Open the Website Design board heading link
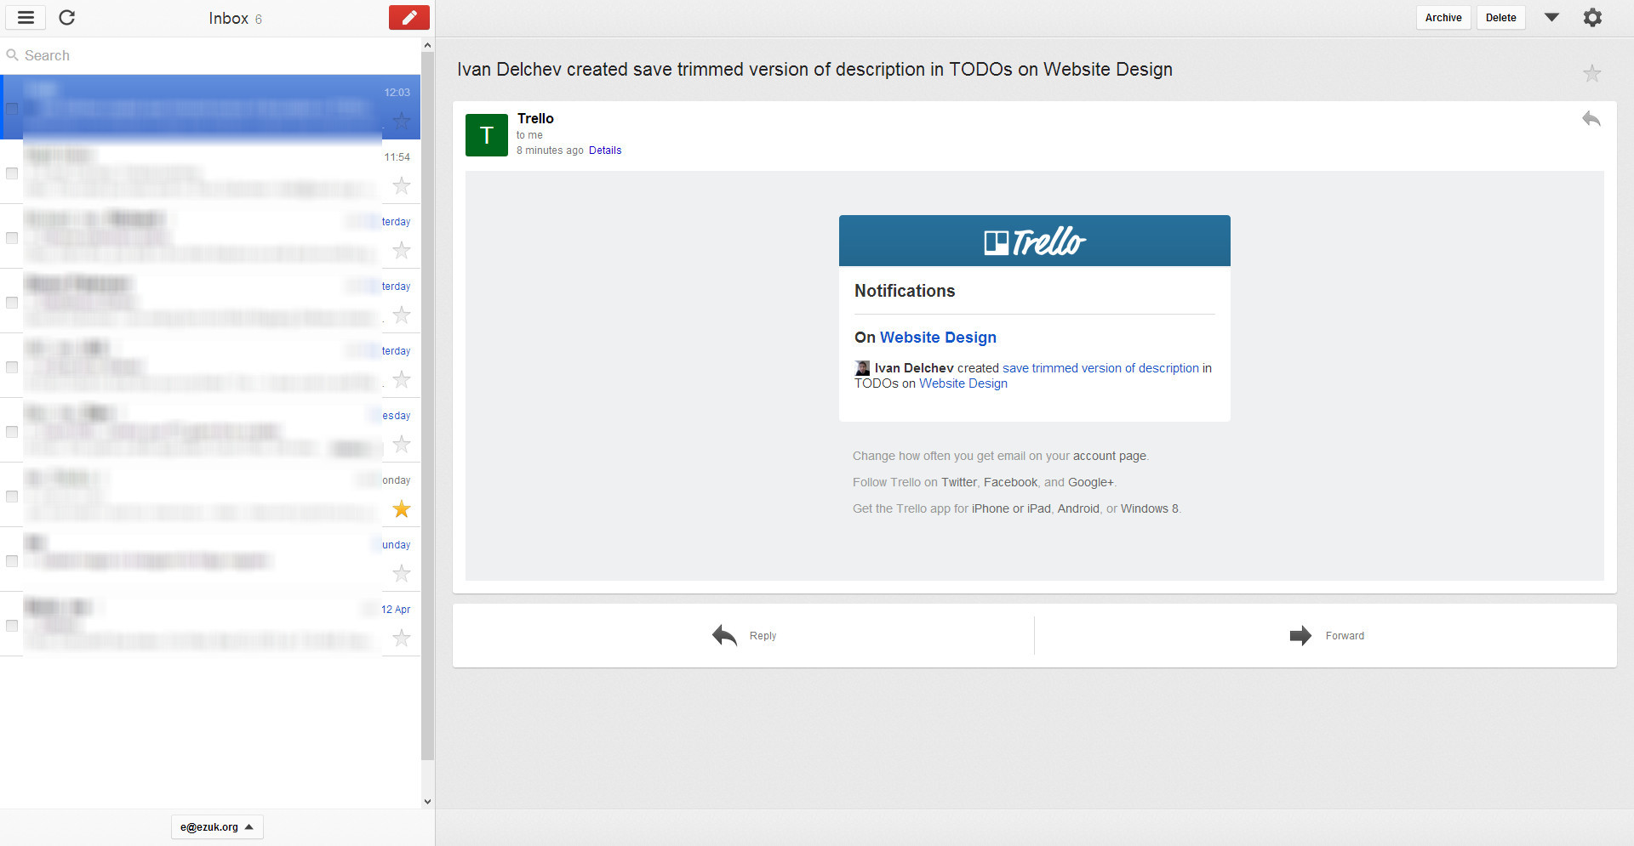The image size is (1634, 846). 937,338
